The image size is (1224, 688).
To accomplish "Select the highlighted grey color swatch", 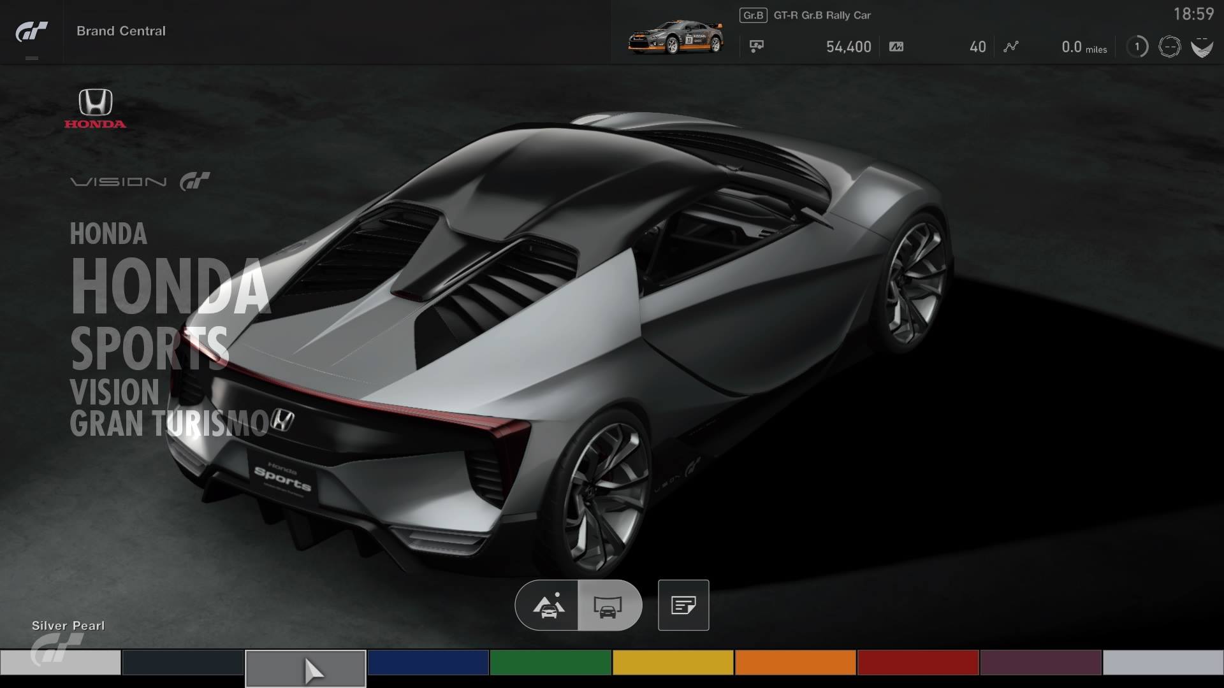I will point(305,668).
